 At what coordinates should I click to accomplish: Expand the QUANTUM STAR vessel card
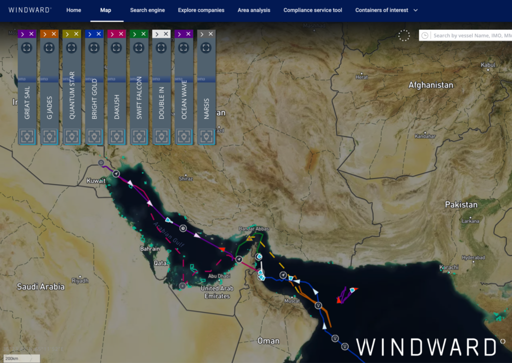[x=67, y=34]
